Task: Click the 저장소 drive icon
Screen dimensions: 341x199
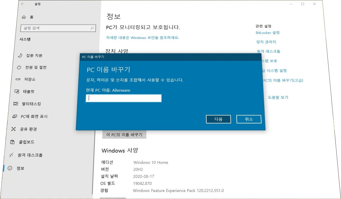Action: (x=18, y=79)
